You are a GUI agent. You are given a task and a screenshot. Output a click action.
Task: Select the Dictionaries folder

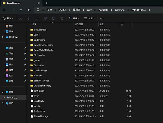point(38,55)
